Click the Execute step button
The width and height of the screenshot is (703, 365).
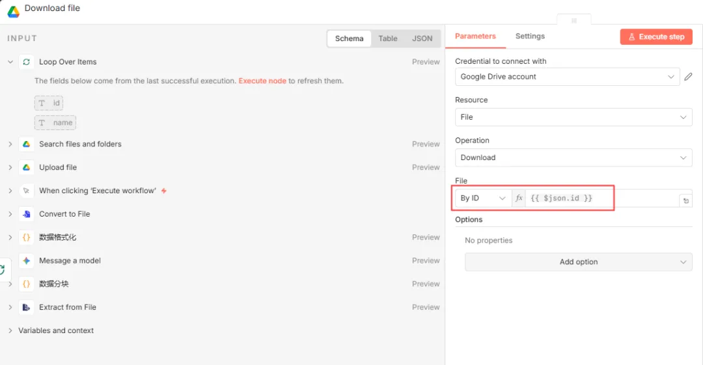pyautogui.click(x=655, y=37)
